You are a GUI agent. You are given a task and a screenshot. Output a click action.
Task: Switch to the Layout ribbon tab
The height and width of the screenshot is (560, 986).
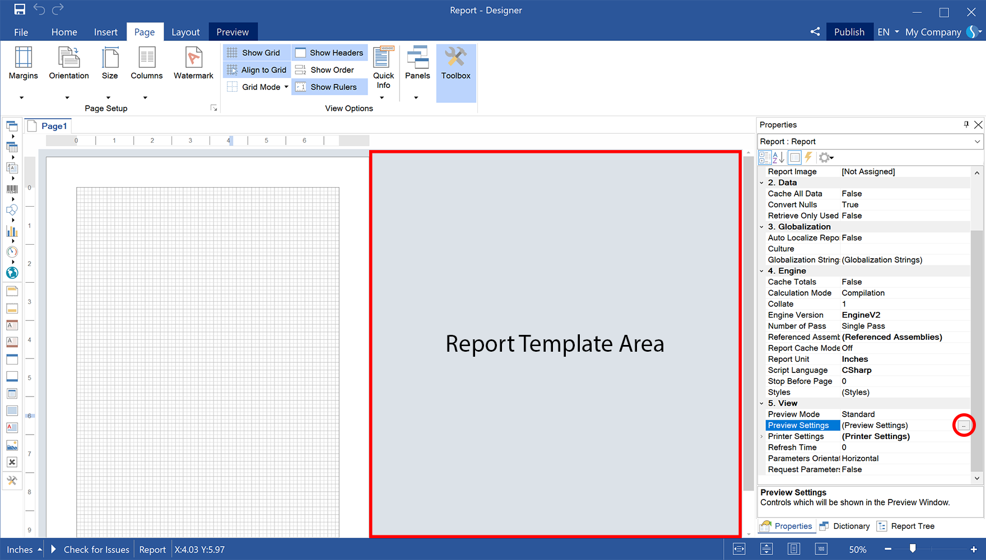[185, 32]
